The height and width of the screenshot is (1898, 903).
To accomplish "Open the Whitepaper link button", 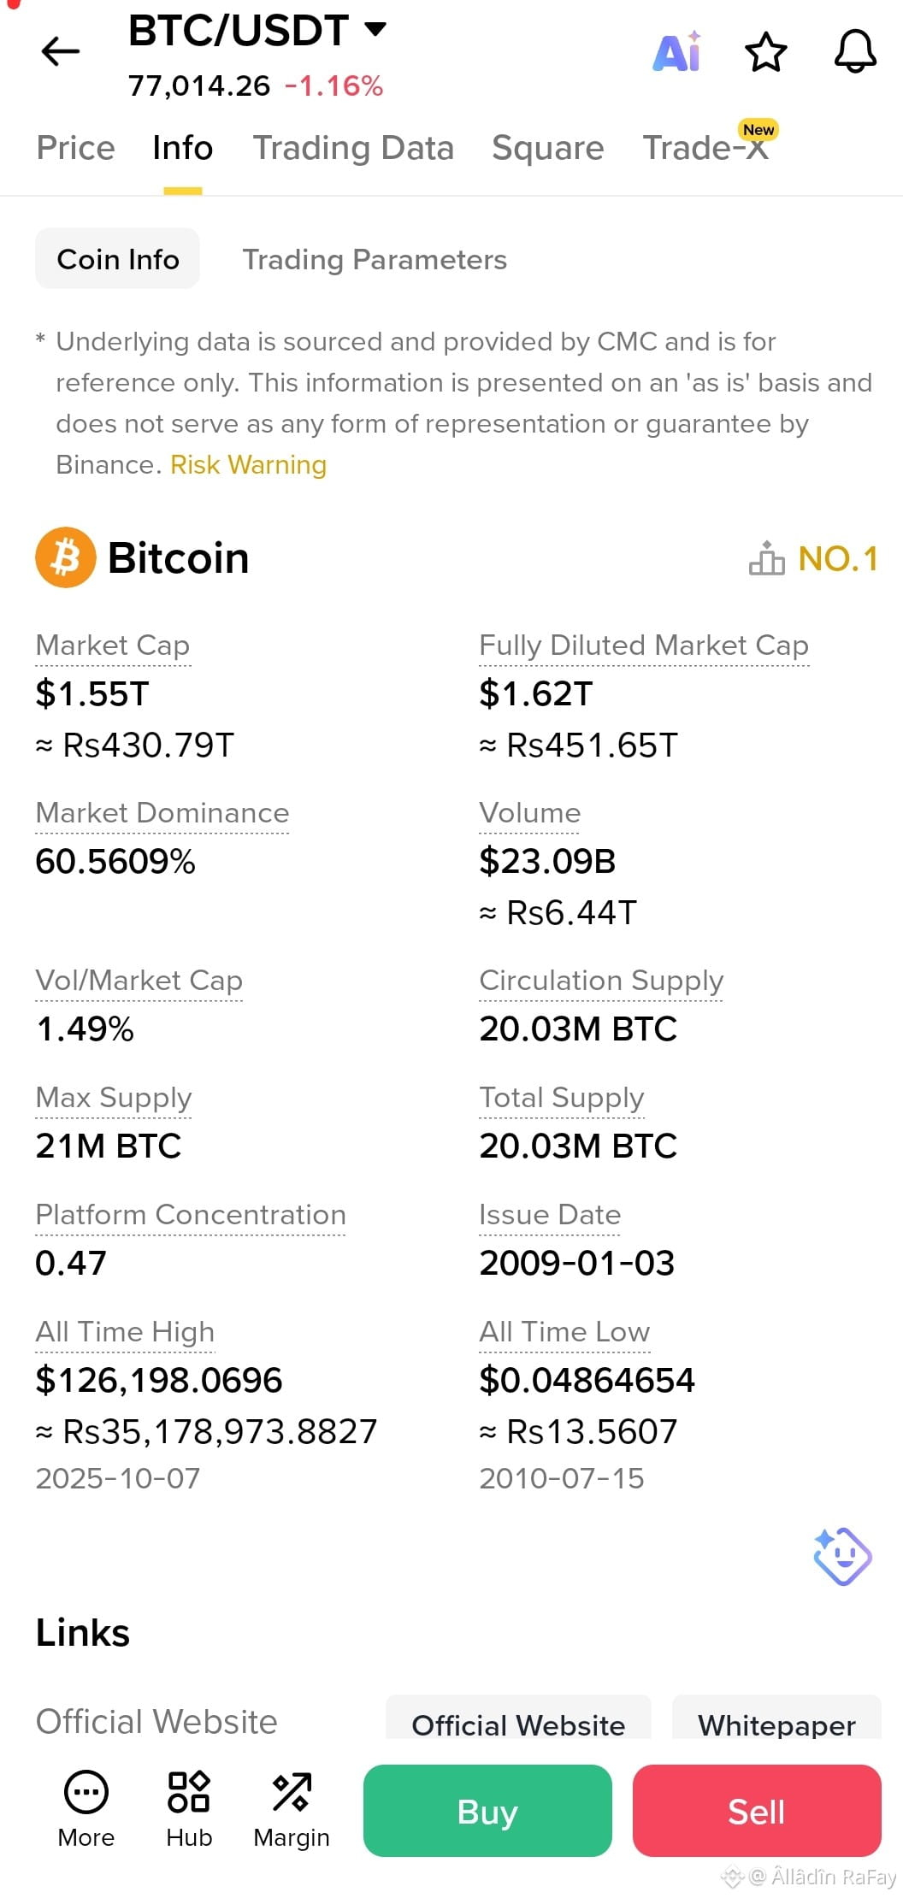I will [776, 1720].
